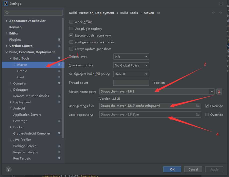Viewport: 229px width, 177px height.
Task: Click the Thread count input field
Action: click(131, 83)
